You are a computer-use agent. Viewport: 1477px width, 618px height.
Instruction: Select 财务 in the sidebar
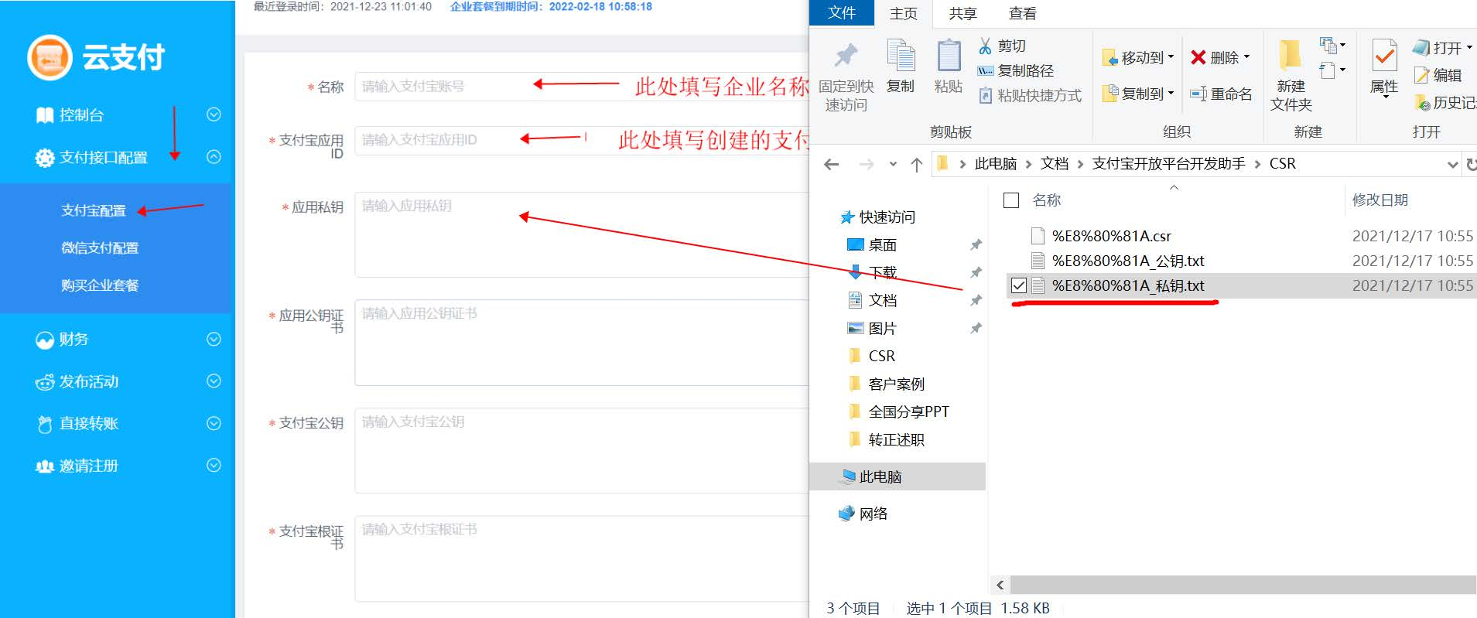click(74, 340)
